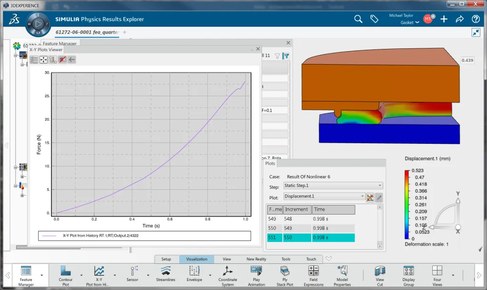Click the Contour Plot tool icon
The image size is (487, 290).
(66, 271)
